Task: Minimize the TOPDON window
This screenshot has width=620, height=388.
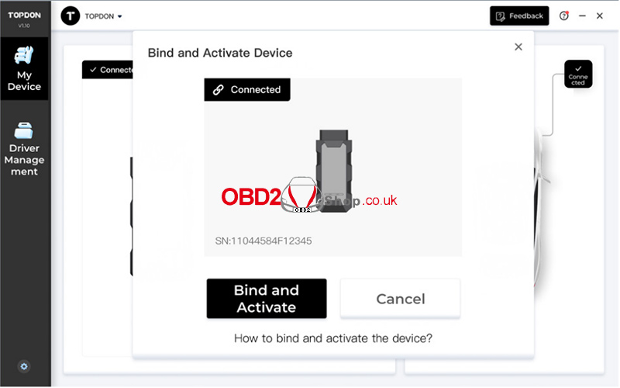Action: (582, 16)
